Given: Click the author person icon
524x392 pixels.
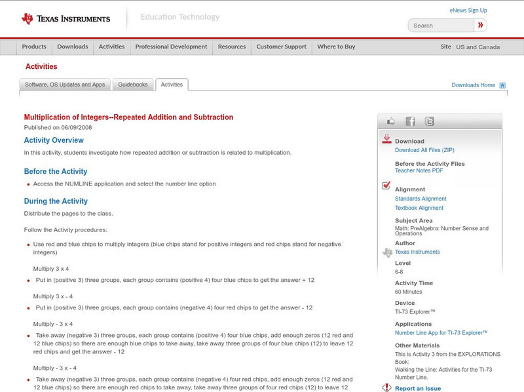Looking at the screenshot, I should [386, 251].
